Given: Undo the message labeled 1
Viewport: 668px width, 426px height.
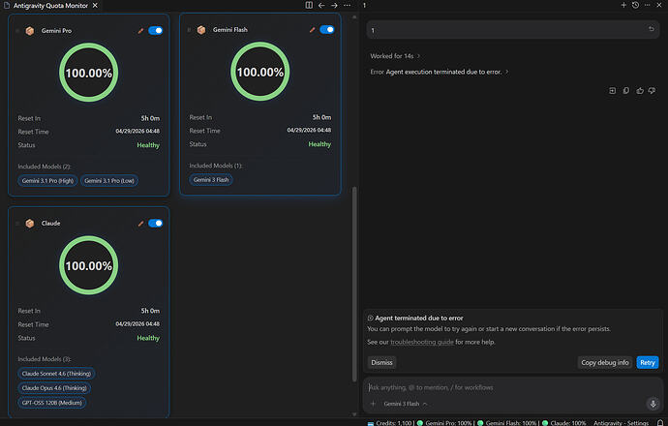Looking at the screenshot, I should (x=652, y=29).
